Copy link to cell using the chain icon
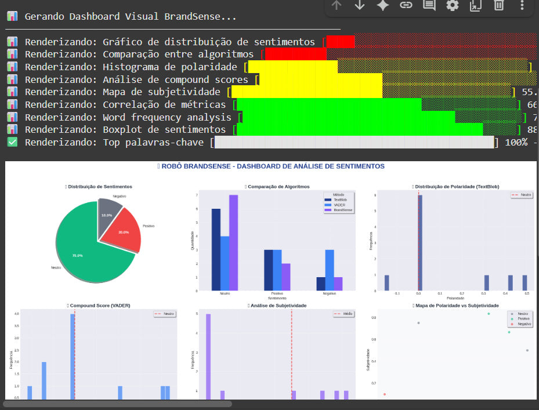The image size is (539, 410). pos(406,5)
